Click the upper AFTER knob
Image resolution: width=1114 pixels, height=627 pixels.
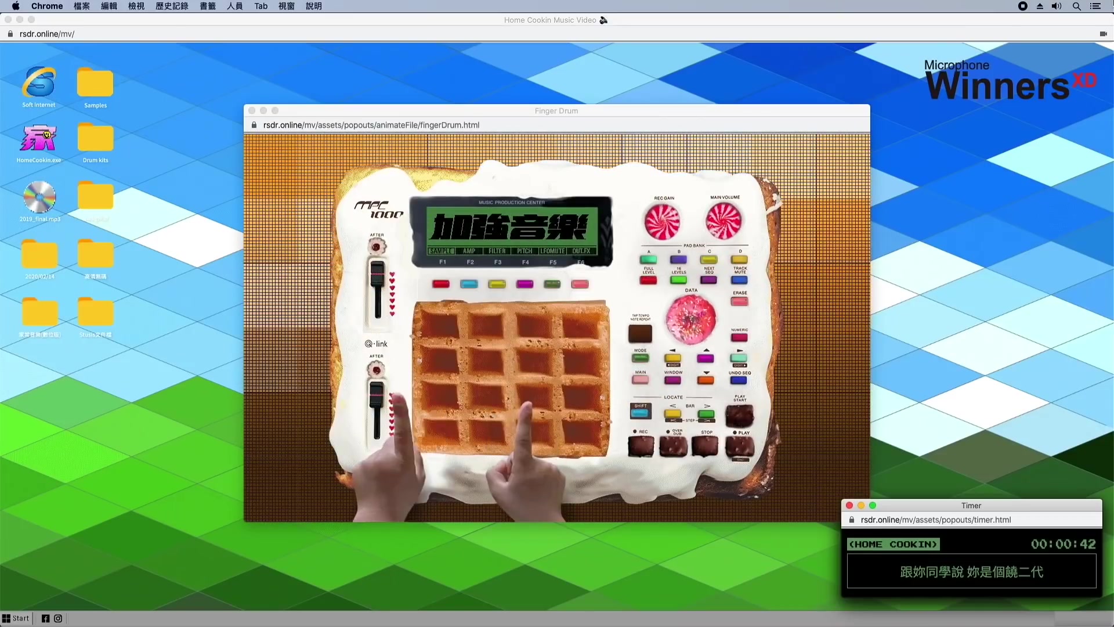[377, 247]
